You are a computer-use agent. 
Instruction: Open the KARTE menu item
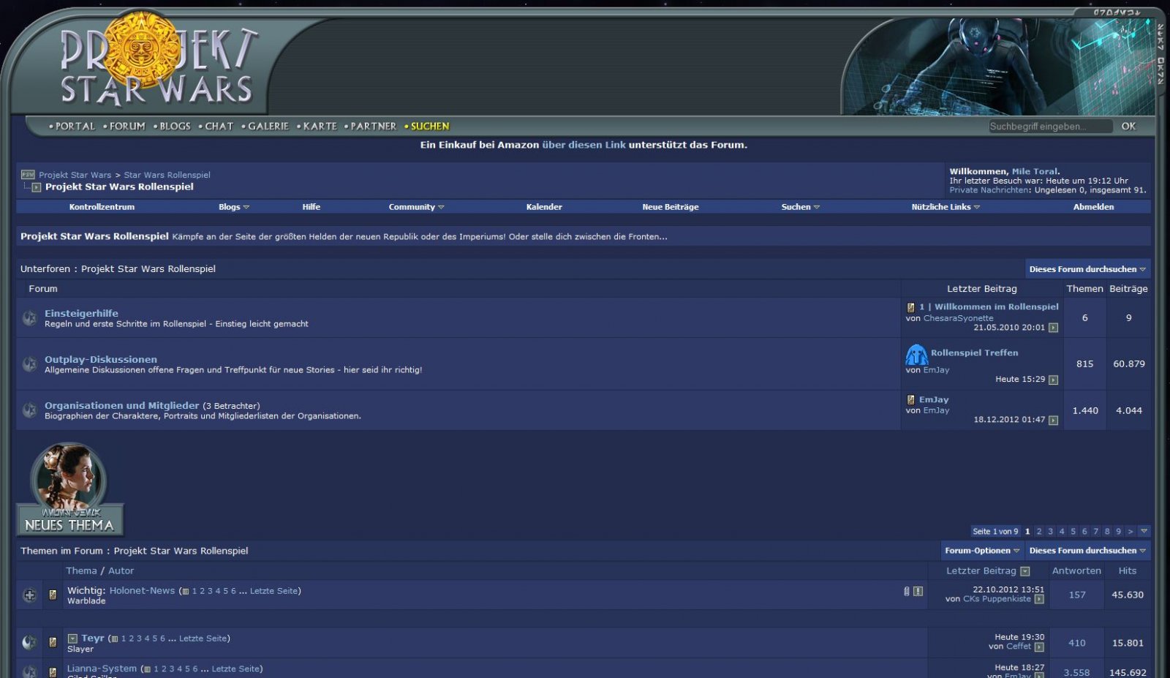pos(320,127)
